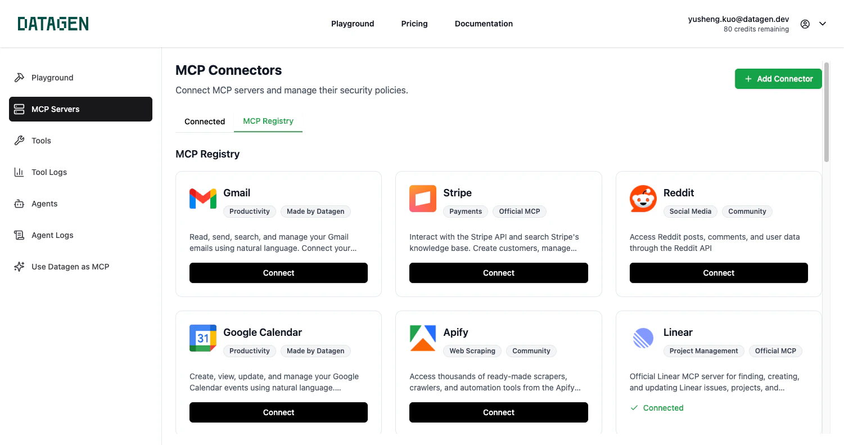Viewport: 844px width, 445px height.
Task: Open the Agents section icon
Action: [19, 203]
